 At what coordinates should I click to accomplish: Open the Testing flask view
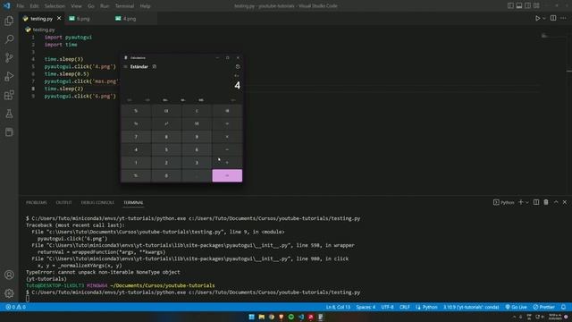point(9,114)
